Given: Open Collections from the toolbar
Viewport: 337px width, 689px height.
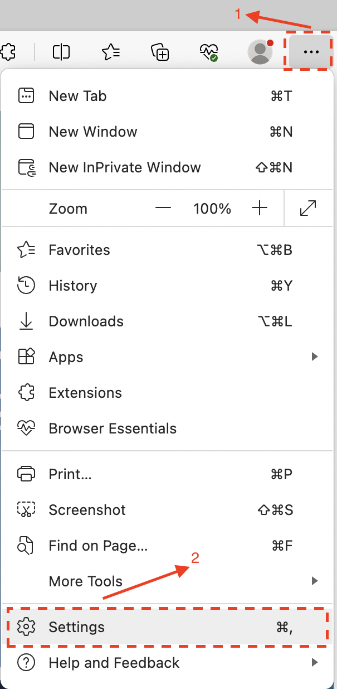Looking at the screenshot, I should pyautogui.click(x=160, y=52).
